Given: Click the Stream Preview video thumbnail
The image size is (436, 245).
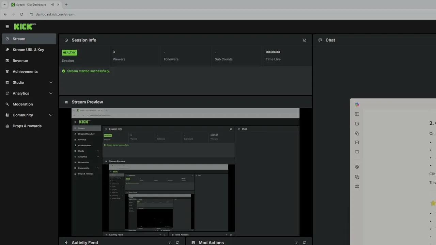Looking at the screenshot, I should tap(185, 172).
